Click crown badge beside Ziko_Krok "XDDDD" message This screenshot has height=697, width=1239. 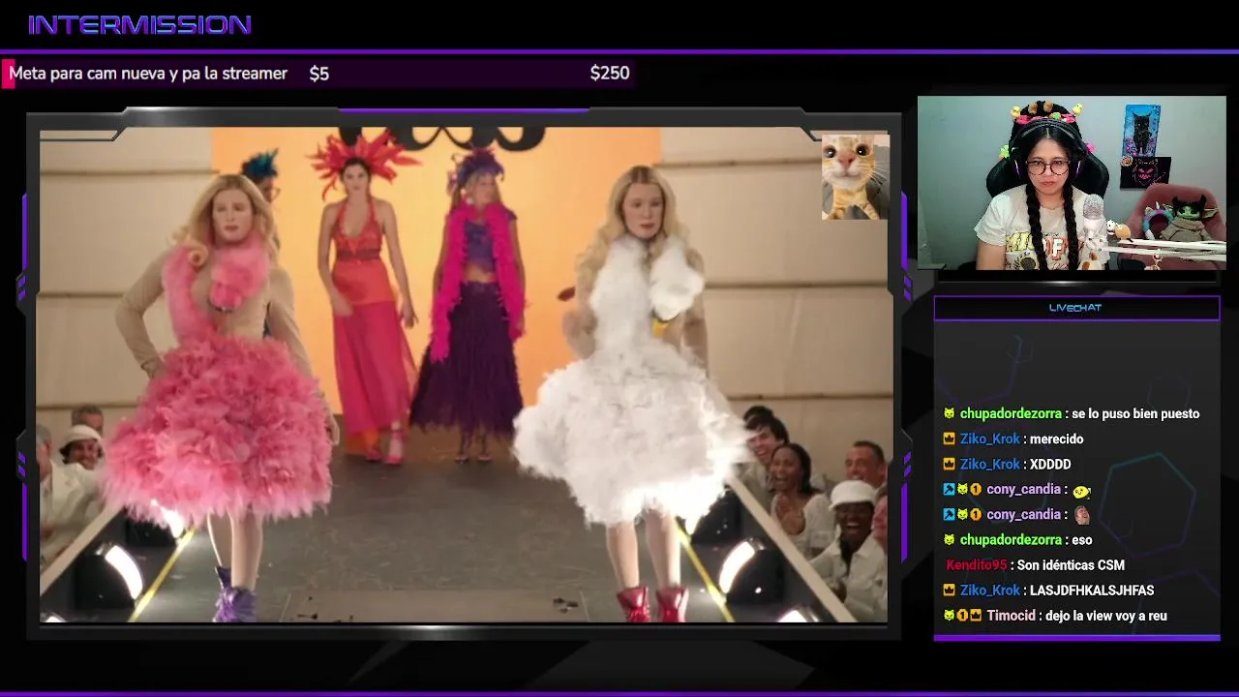point(950,465)
